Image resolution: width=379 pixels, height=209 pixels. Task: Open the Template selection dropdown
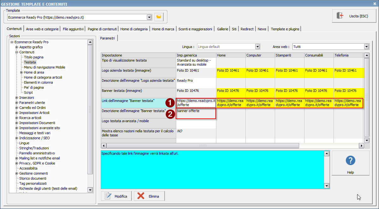pyautogui.click(x=149, y=17)
